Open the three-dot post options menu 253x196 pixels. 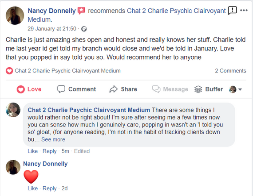[244, 11]
